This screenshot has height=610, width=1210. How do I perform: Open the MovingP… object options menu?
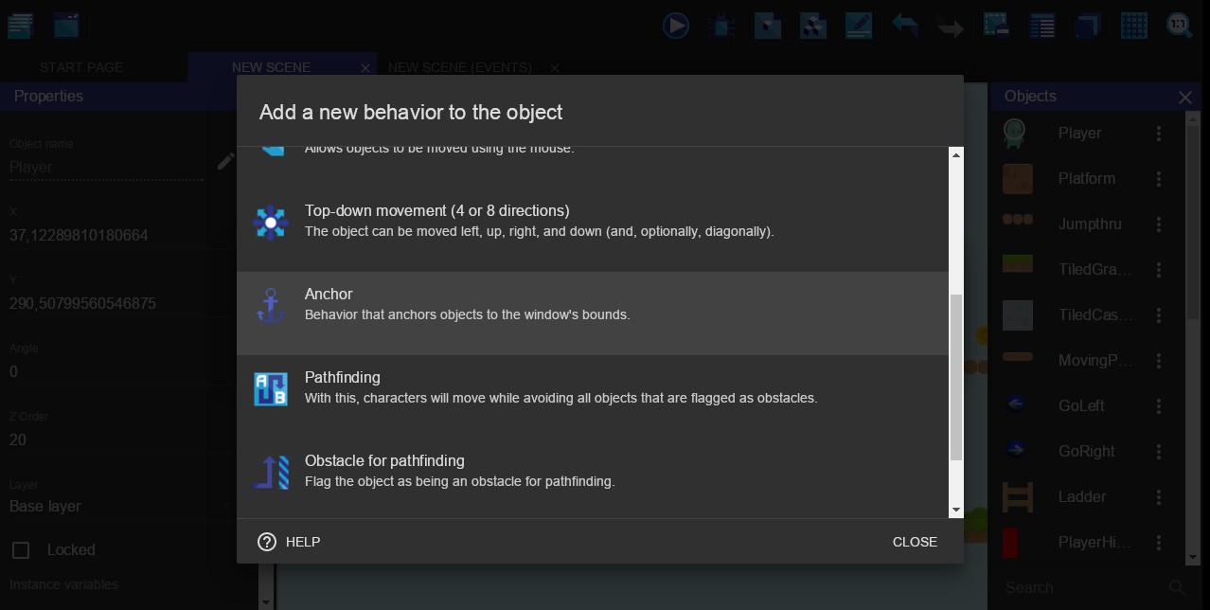(x=1159, y=361)
